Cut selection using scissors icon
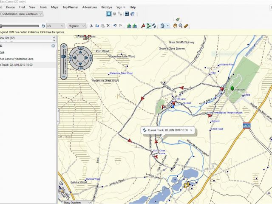 [x=91, y=26]
